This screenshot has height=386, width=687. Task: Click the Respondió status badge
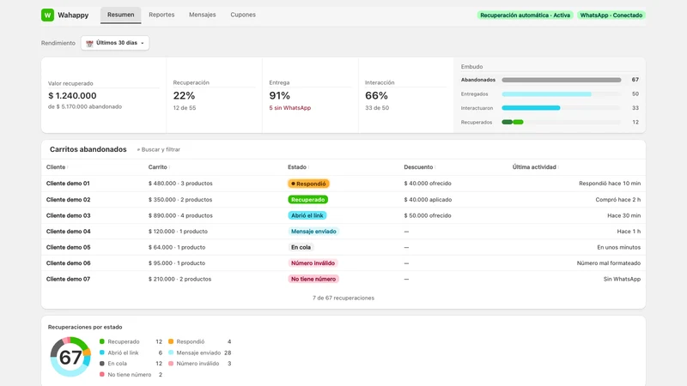308,184
